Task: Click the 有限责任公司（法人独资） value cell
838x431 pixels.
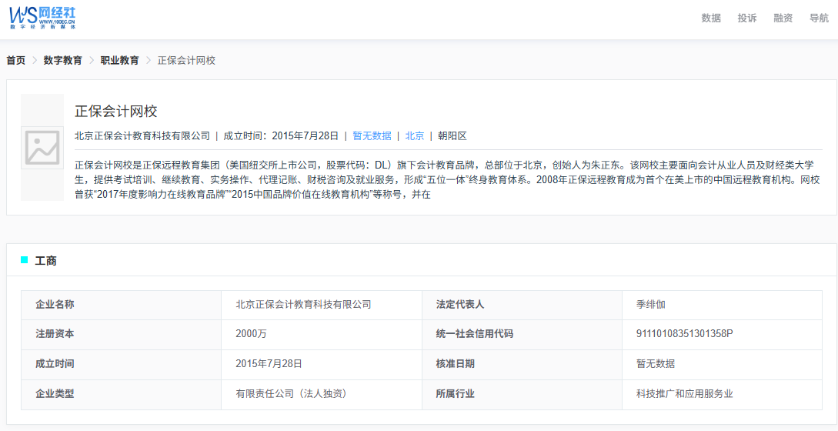Action: 322,395
